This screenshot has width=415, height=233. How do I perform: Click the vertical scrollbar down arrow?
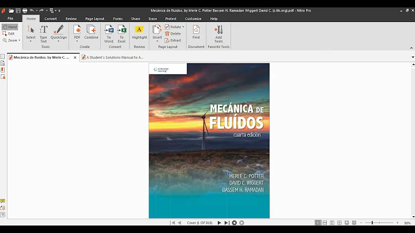(413, 217)
